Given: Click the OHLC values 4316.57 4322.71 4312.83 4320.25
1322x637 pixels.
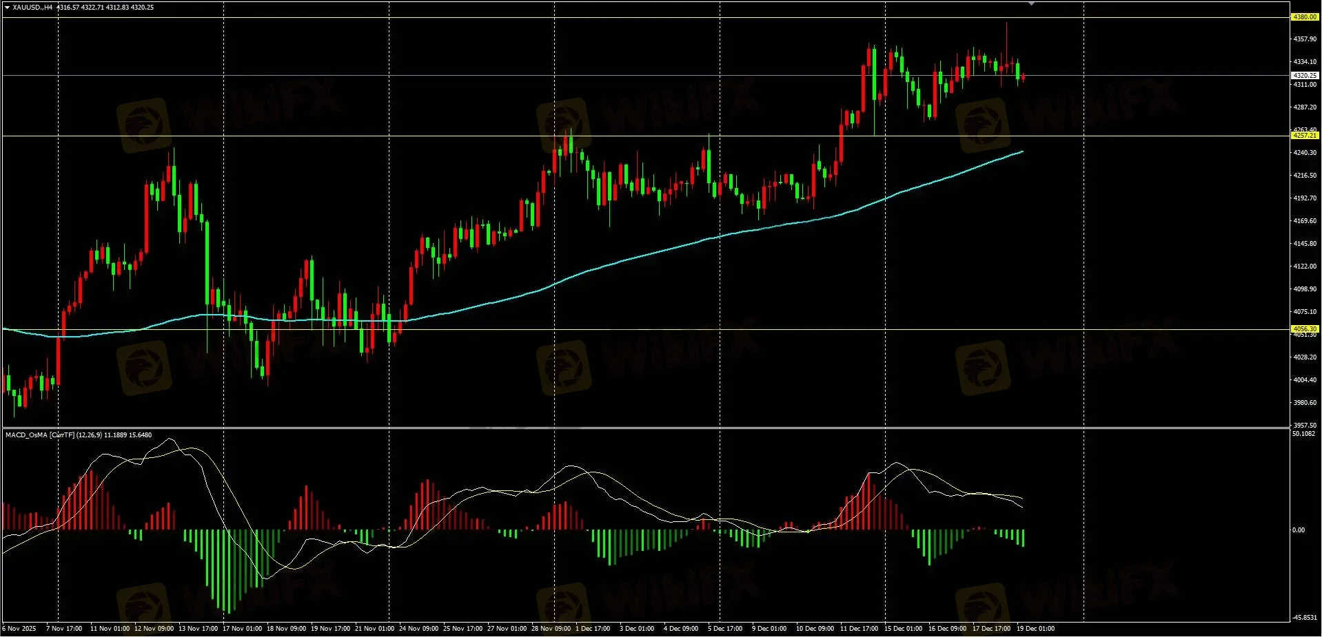Looking at the screenshot, I should [x=105, y=8].
